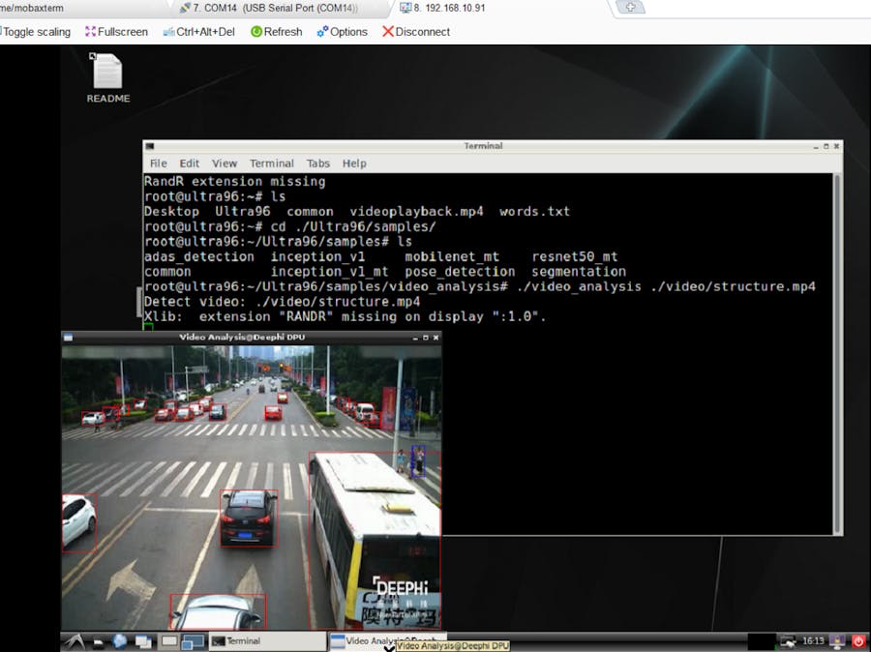Send Ctrl+Alt+Del to remote session
The width and height of the screenshot is (871, 652).
click(x=198, y=32)
